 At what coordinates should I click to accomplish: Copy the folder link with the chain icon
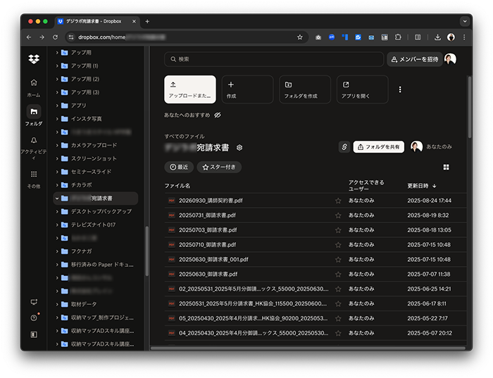(344, 146)
